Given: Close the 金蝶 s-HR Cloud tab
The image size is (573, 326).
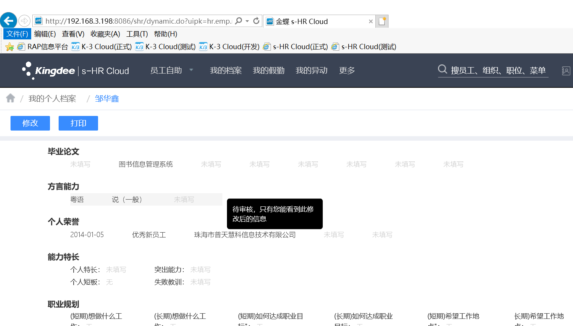Looking at the screenshot, I should coord(371,21).
